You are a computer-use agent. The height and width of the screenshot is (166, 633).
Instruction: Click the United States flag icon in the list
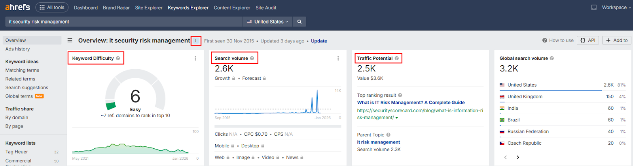[x=502, y=85]
